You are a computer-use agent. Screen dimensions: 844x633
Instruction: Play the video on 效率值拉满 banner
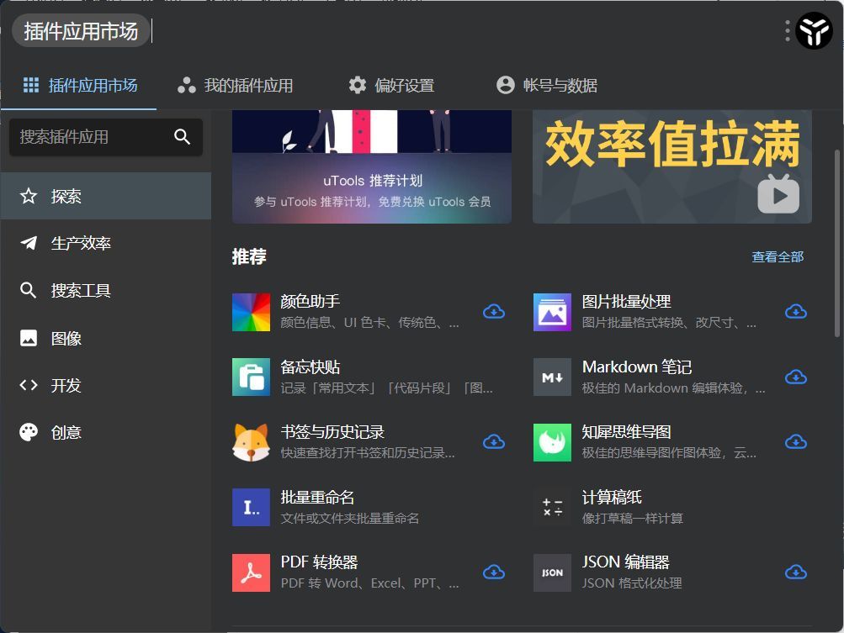(778, 194)
